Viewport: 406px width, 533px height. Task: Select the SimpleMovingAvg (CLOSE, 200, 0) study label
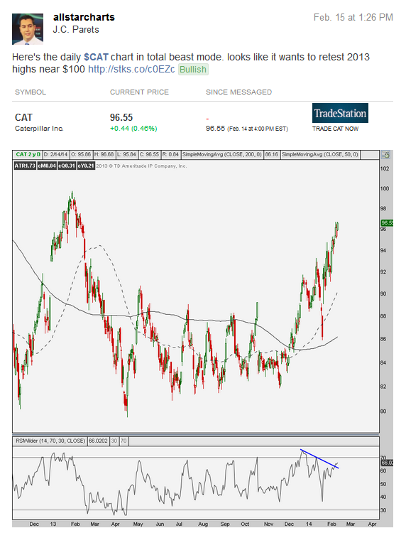point(222,154)
